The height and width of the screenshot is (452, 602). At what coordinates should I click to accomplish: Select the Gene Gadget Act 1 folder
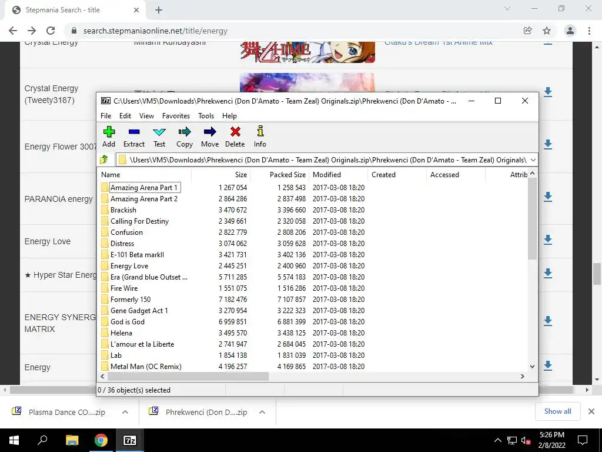[x=139, y=311]
